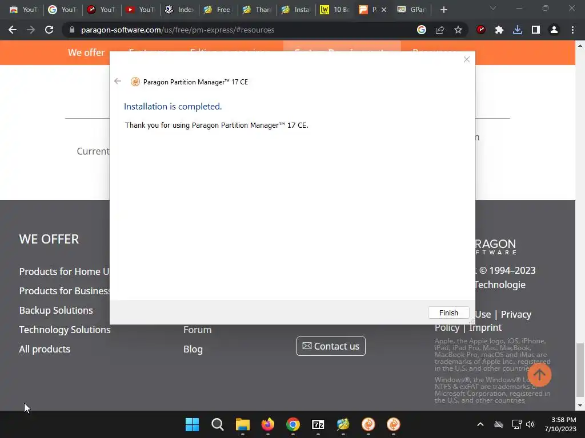Open the Extensions puzzle menu

coord(499,30)
